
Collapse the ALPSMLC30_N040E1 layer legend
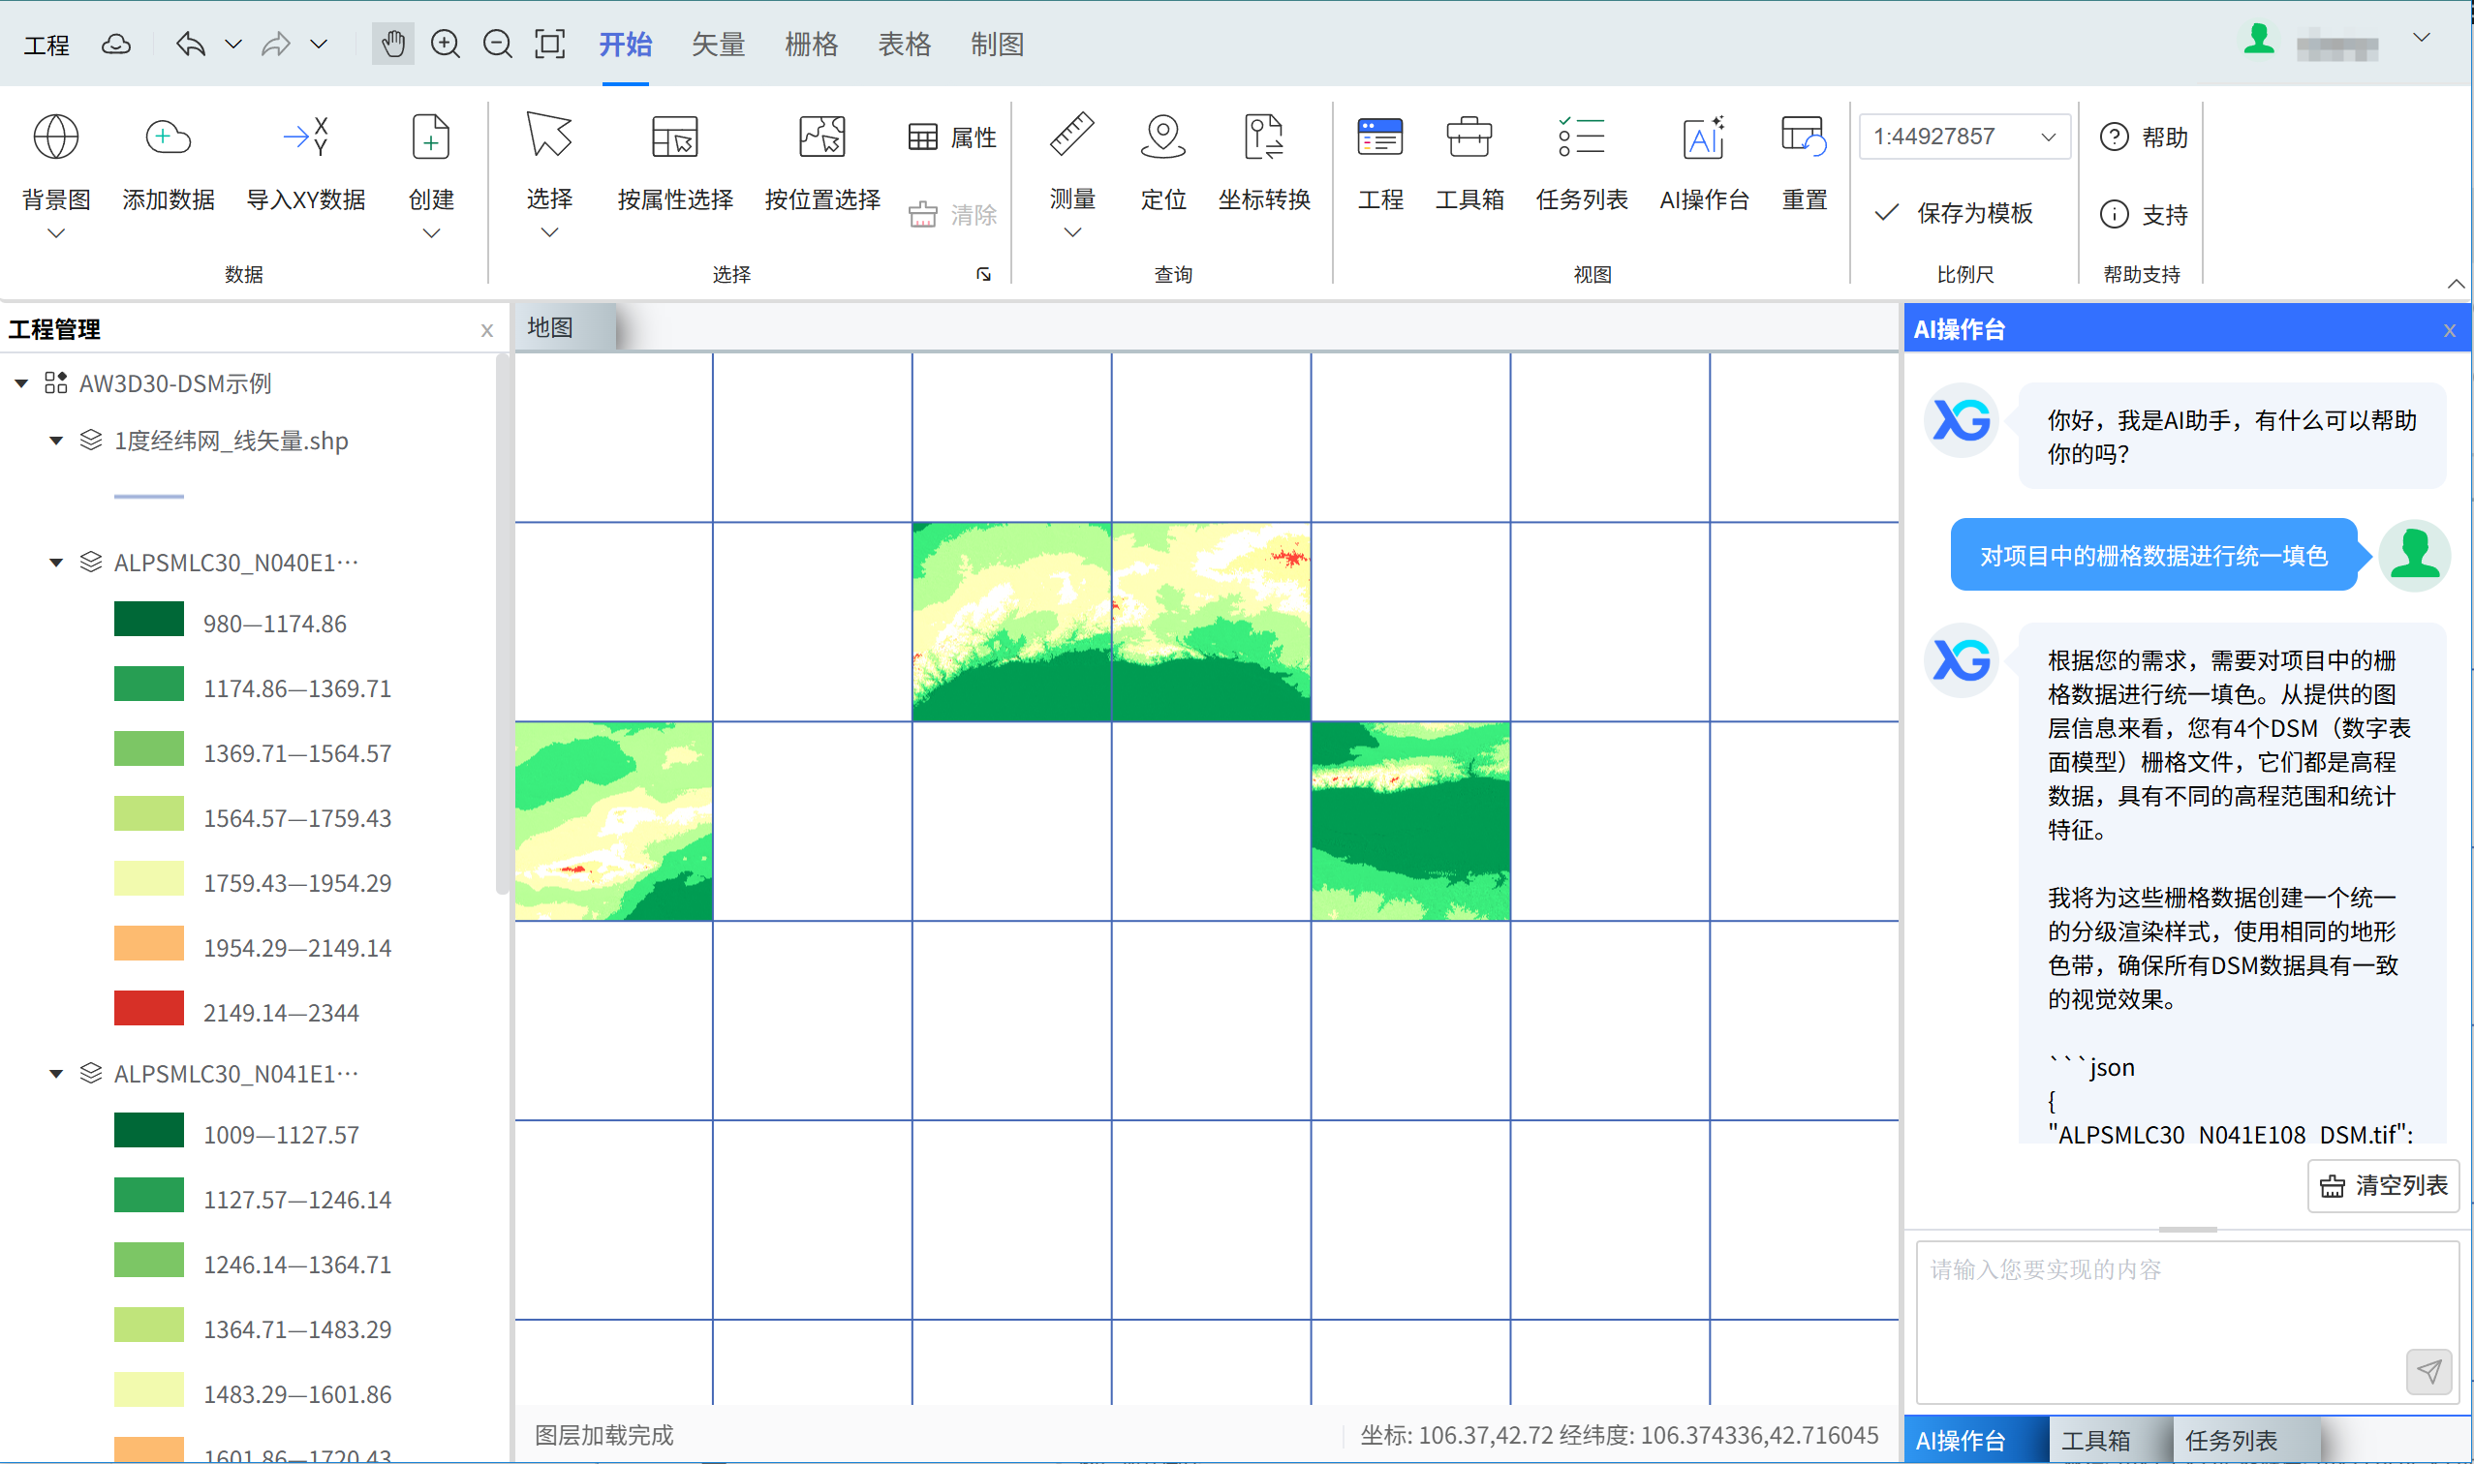(x=56, y=563)
